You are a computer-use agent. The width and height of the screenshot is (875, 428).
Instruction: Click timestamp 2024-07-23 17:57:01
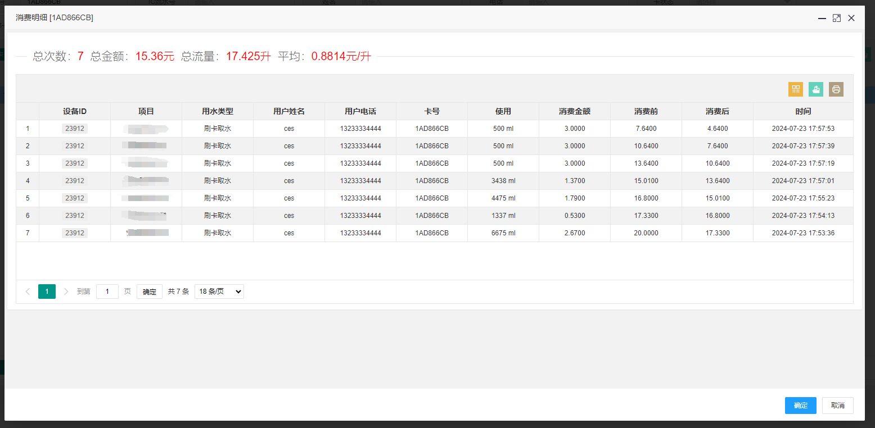coord(803,181)
